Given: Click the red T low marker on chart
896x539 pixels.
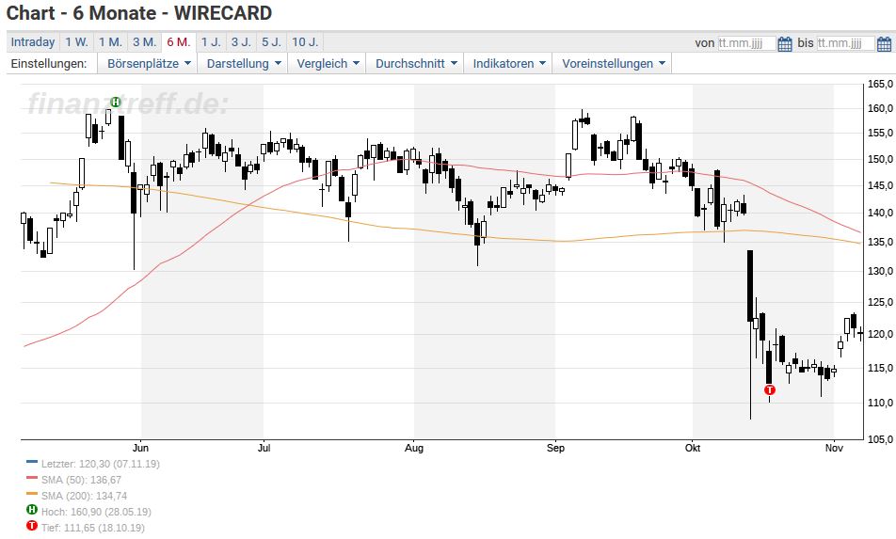Looking at the screenshot, I should (770, 390).
